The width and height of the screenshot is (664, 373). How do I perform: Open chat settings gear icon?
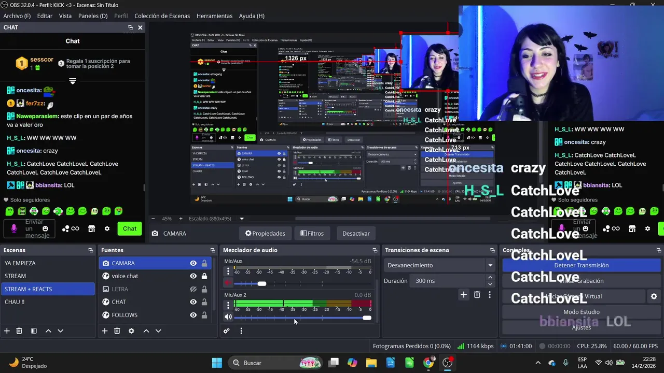point(107,228)
